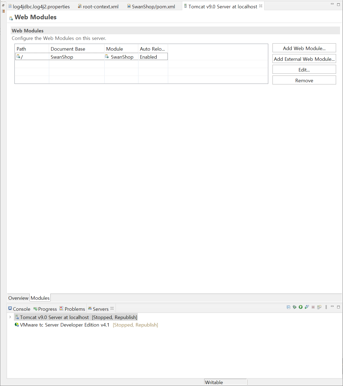Open the hierarchy view icon in left trim
The width and height of the screenshot is (343, 386).
[3, 11]
